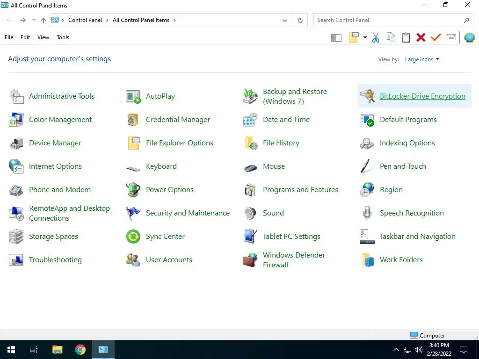Open Backup and Restore icon
Screen dimensions: 479x359
tap(250, 96)
